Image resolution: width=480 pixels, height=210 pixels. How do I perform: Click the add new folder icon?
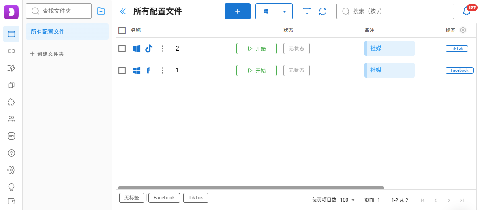[101, 11]
